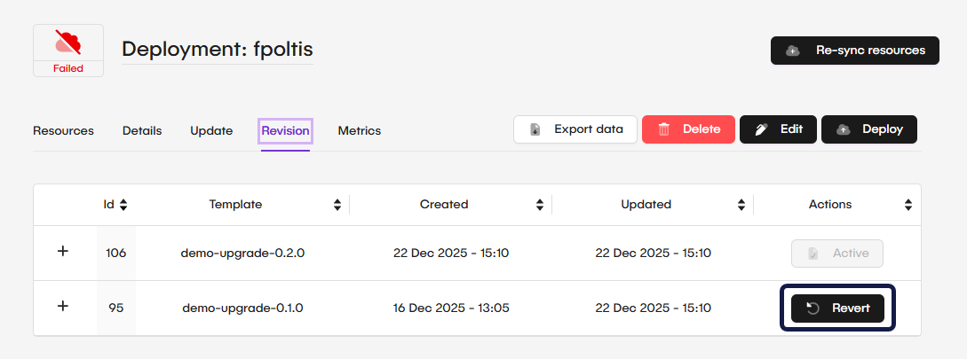Sort table by Updated date arrows
The image size is (967, 359).
point(741,205)
